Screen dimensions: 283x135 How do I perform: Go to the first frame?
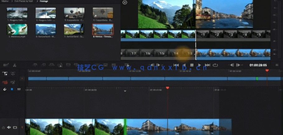coord(176,65)
